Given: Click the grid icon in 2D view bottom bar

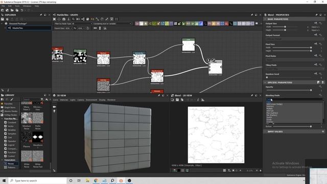Looking at the screenshot, I should 224,170.
